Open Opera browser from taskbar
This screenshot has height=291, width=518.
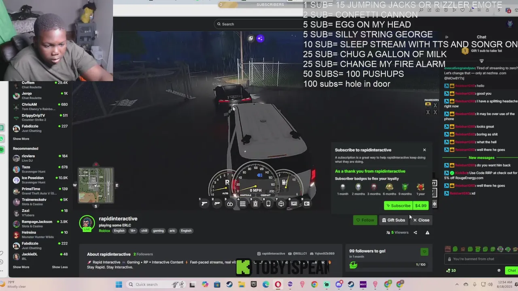278,285
